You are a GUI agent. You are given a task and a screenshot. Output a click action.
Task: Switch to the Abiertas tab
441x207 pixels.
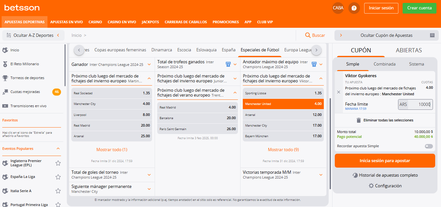point(409,50)
